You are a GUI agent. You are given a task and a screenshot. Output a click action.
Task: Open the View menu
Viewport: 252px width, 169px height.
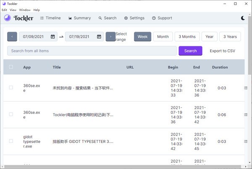point(14,10)
